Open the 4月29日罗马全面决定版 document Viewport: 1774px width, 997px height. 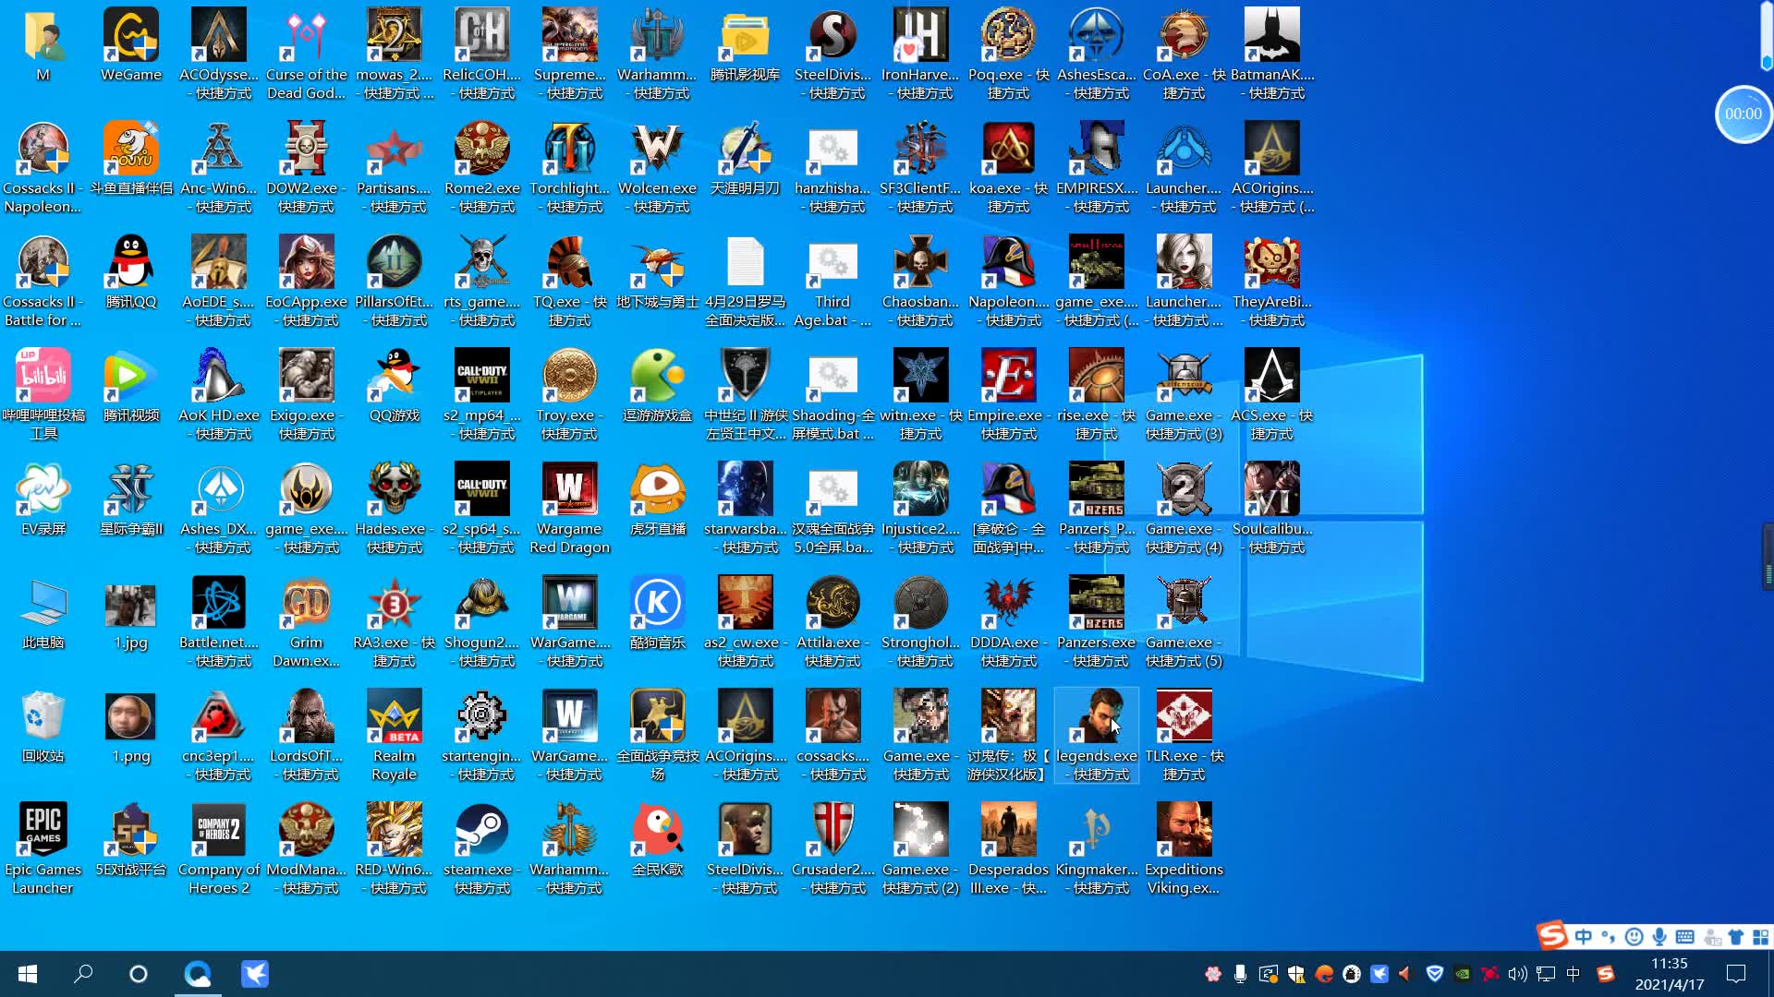(745, 281)
